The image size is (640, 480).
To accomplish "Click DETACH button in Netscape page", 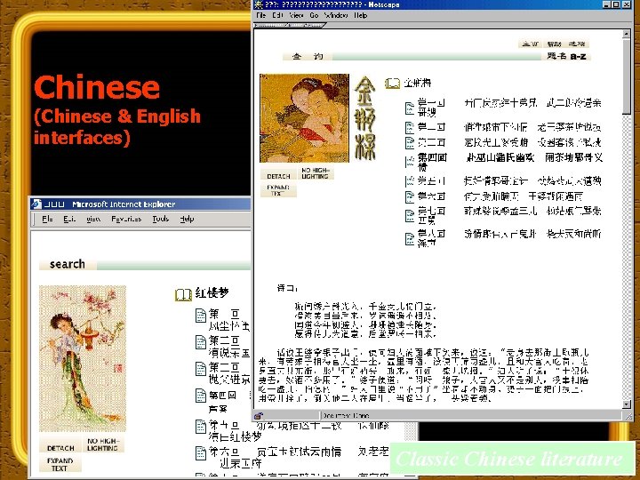I will pos(278,174).
